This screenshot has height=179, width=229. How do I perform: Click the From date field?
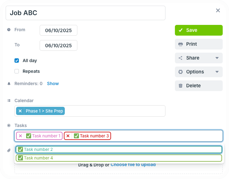click(59, 30)
